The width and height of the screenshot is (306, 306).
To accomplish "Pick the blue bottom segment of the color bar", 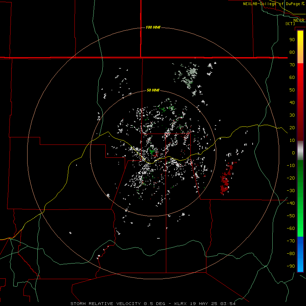I will 300,254.
